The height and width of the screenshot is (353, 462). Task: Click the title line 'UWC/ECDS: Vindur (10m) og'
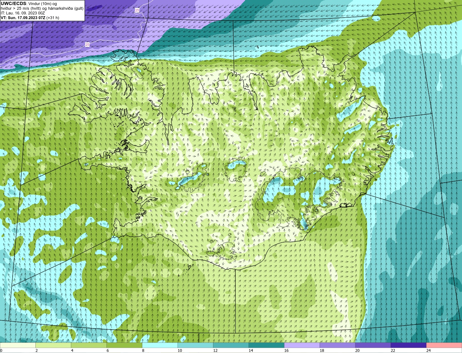(29, 3)
